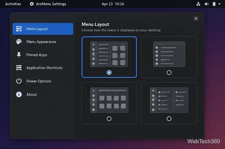Expand the system menu arrow in top bar
225x149 pixels.
(219, 4)
